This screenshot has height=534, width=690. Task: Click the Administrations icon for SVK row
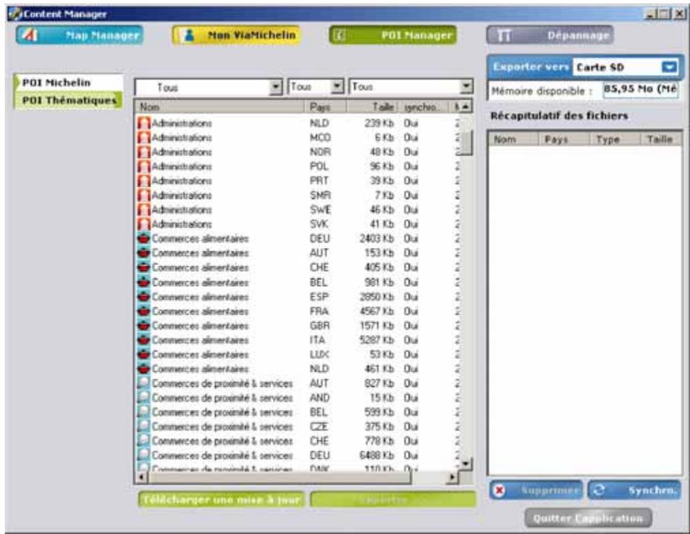click(143, 224)
